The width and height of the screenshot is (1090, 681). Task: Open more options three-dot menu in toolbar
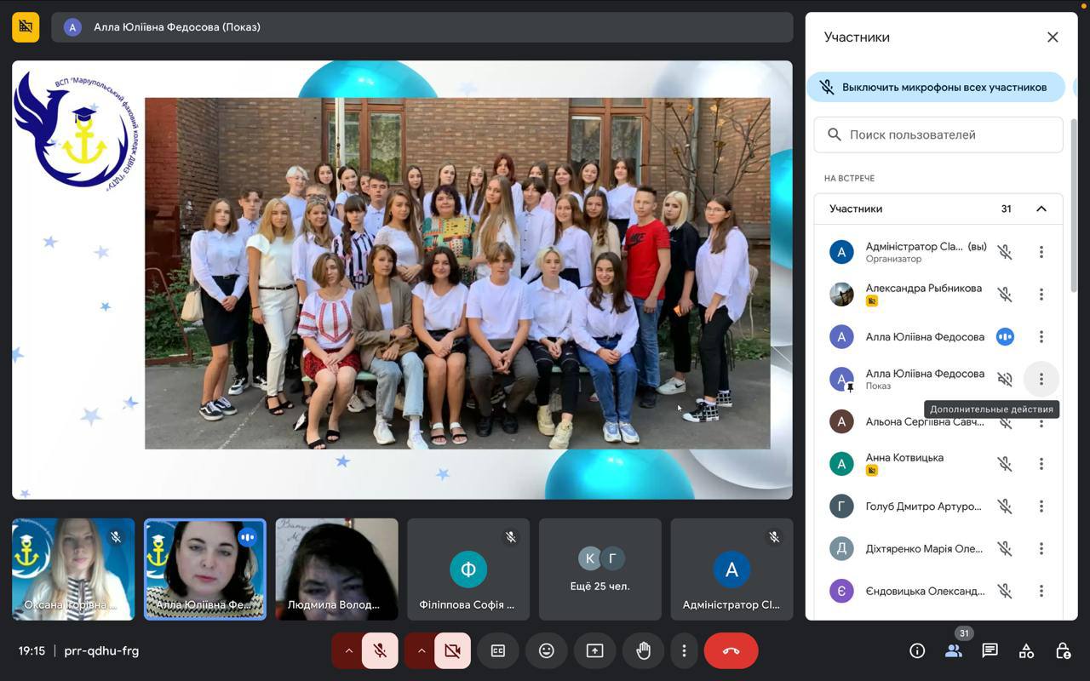tap(684, 650)
